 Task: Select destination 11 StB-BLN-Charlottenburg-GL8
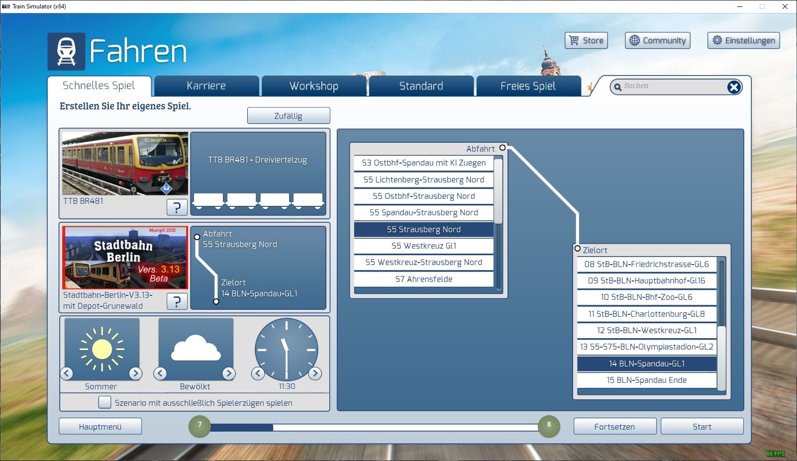click(x=647, y=314)
